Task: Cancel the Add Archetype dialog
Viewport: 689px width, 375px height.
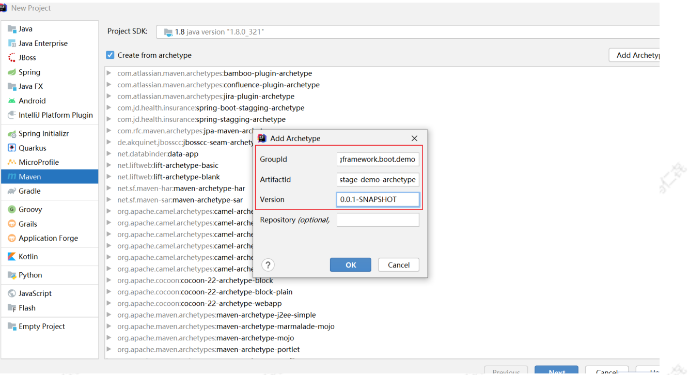Action: [x=399, y=265]
